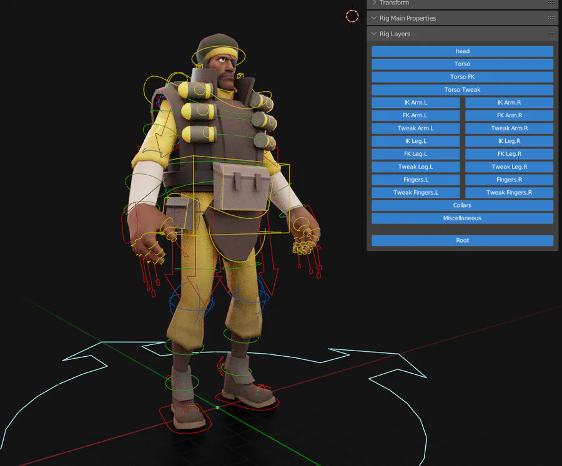Toggle the IK Leg.R layer

510,142
